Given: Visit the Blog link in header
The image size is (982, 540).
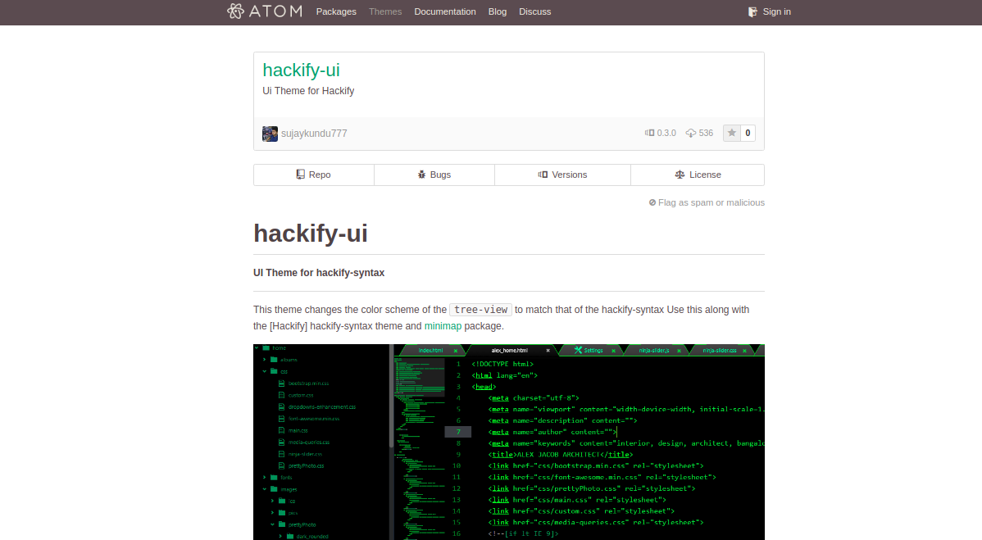Looking at the screenshot, I should [498, 11].
